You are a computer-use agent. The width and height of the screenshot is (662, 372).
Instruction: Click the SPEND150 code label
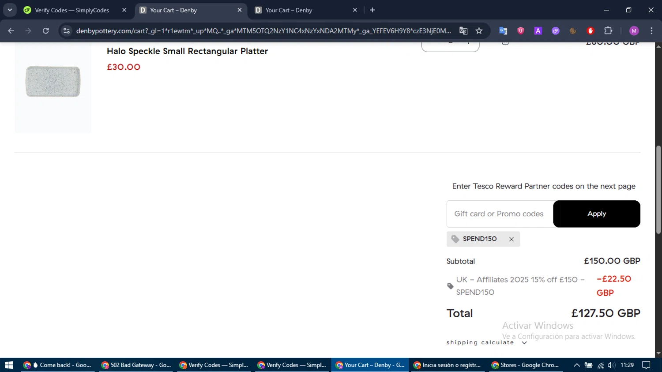(480, 239)
